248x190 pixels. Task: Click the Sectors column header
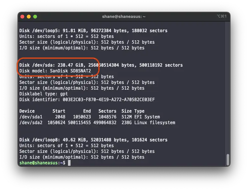(x=107, y=111)
